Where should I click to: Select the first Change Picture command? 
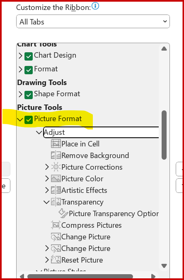[x=86, y=237]
